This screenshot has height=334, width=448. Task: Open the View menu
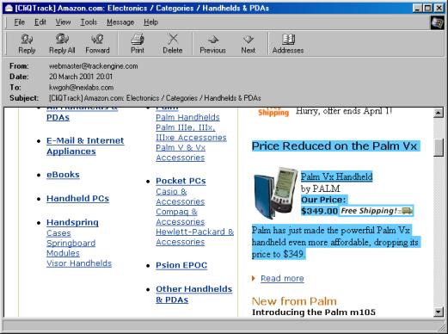[x=63, y=22]
